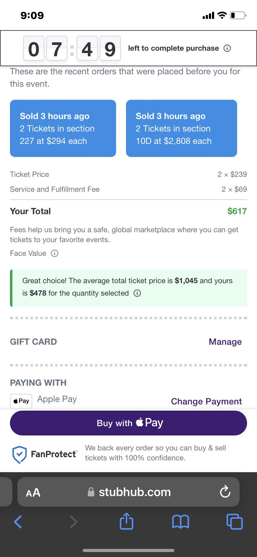Open the Face Value info icon
The image size is (257, 557).
click(55, 253)
